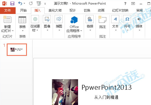Expand the 链接 dropdown arrow
This screenshot has width=151, height=105.
pos(90,30)
